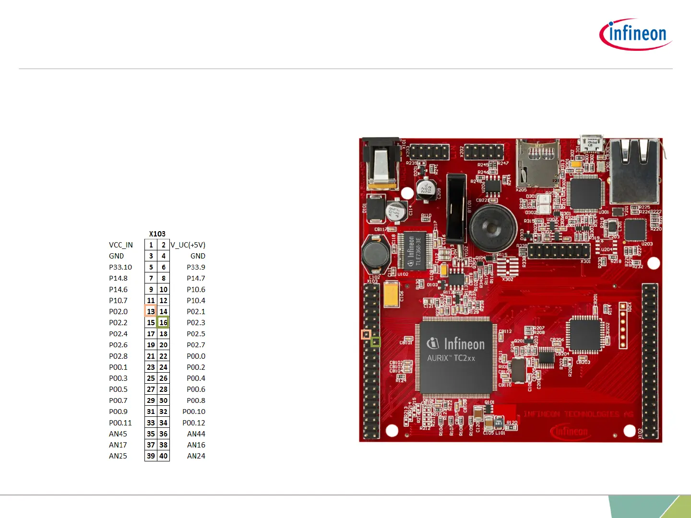Viewport: 691px width, 518px height.
Task: Click the P00.0 label
Action: point(196,356)
